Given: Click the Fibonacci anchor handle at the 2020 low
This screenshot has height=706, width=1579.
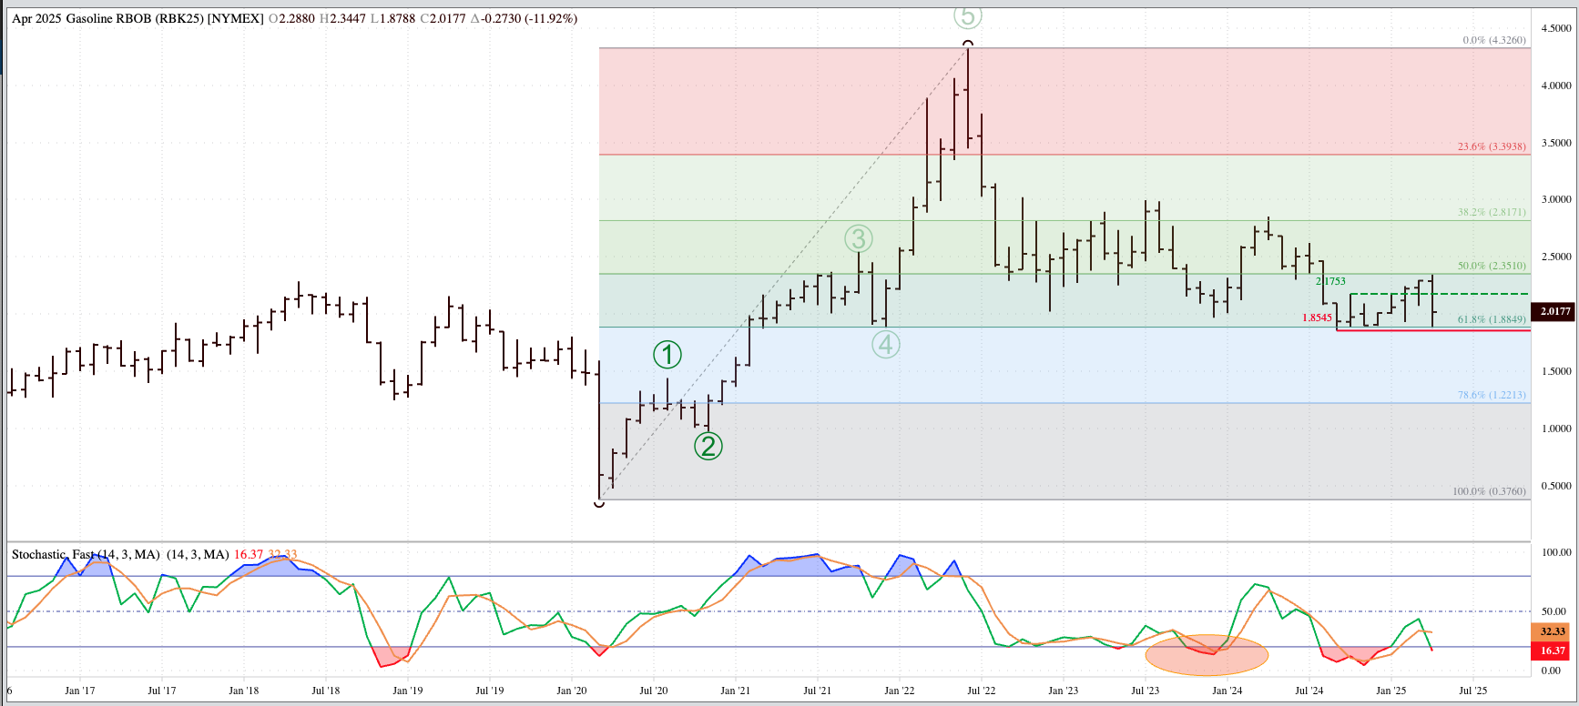Looking at the screenshot, I should pyautogui.click(x=599, y=502).
